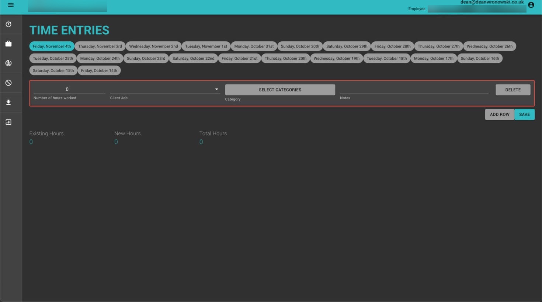Click the Existing Hours label
The image size is (542, 302).
click(x=46, y=133)
